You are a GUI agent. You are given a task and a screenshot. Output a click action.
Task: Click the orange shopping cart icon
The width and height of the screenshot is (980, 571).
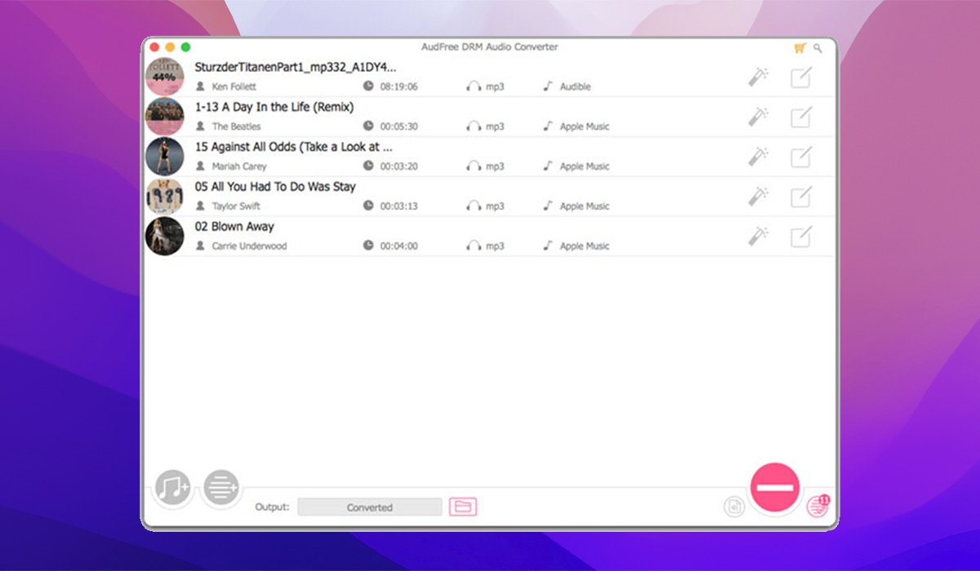point(800,48)
